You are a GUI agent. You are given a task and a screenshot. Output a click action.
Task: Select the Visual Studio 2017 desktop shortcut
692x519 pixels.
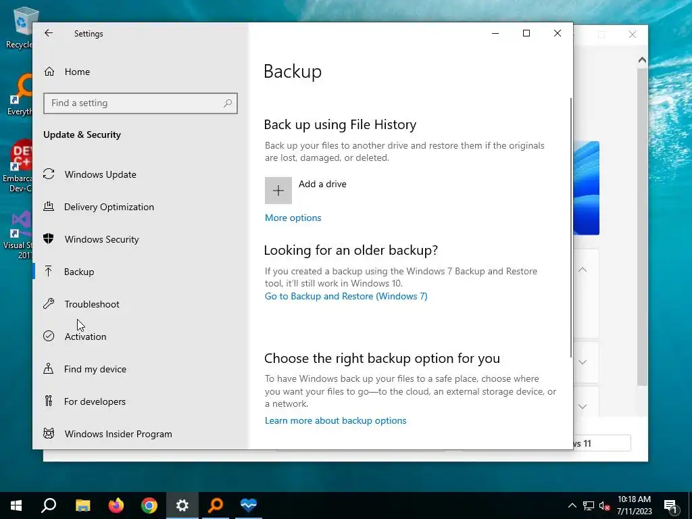pos(18,235)
